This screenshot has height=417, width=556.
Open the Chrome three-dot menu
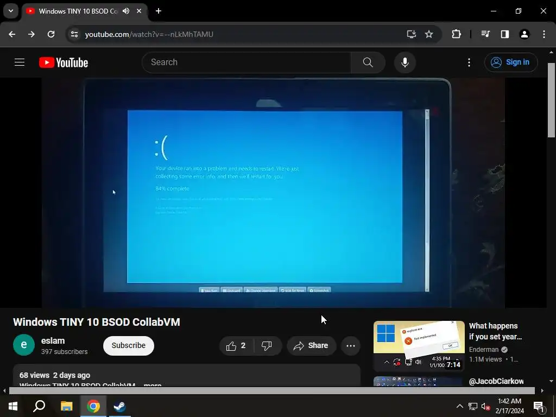click(x=544, y=34)
